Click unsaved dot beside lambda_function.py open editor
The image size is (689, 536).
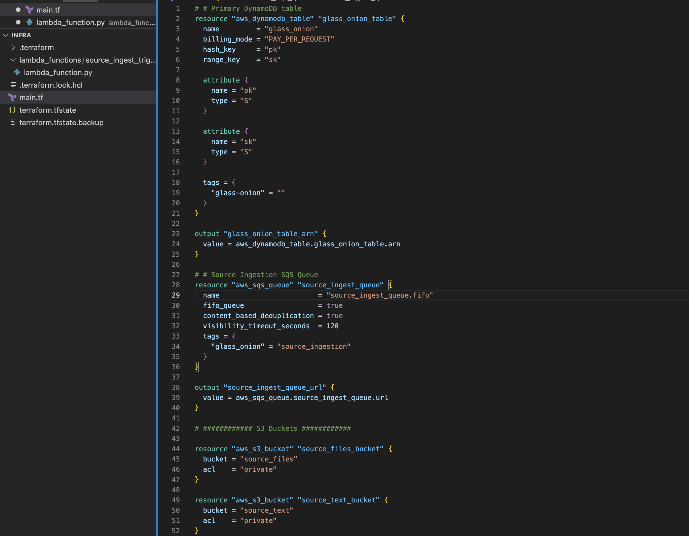pyautogui.click(x=18, y=22)
